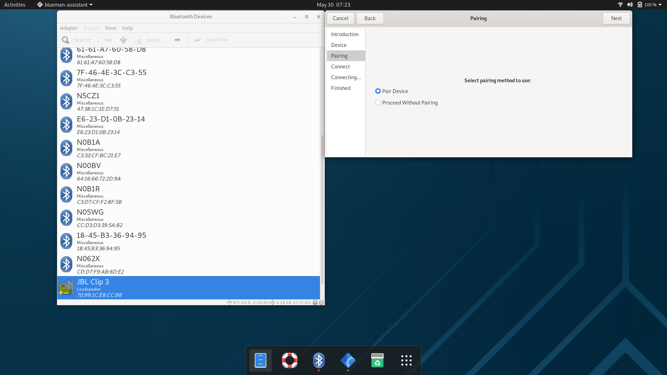Open the View menu
667x375 pixels.
click(110, 28)
